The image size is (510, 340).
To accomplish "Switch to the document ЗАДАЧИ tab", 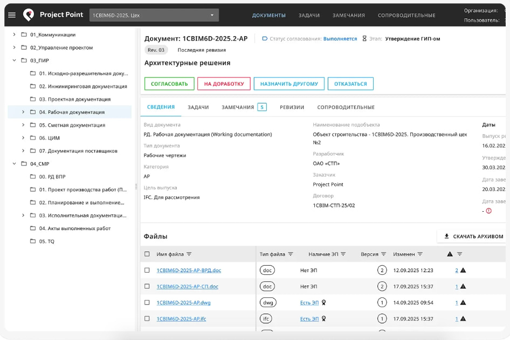I will point(198,107).
